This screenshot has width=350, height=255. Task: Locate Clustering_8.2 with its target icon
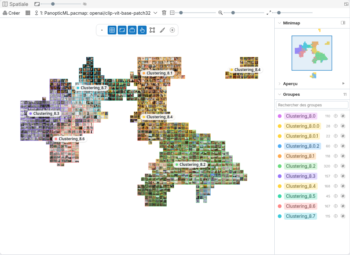point(336,166)
